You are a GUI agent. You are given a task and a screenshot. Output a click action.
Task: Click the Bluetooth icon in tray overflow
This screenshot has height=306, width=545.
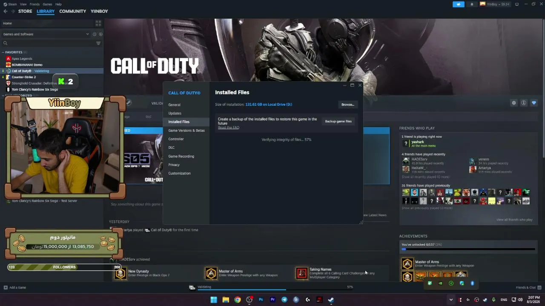click(472, 283)
